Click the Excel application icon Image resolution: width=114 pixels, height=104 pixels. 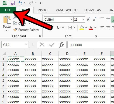5,3
